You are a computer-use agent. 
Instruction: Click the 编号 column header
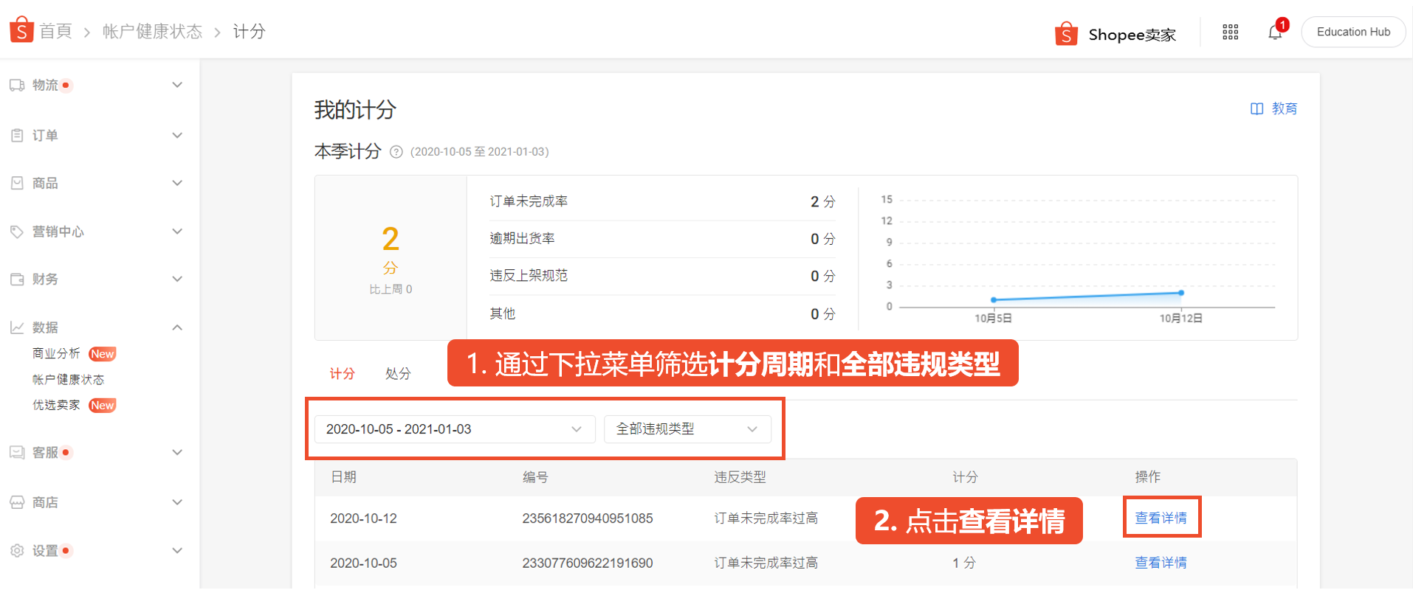tap(535, 477)
